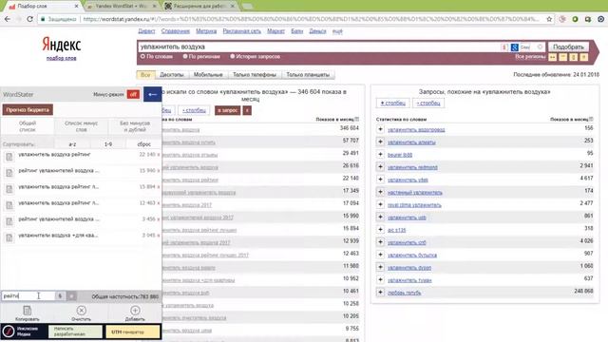Remove the 12 463 keyword with its x
This screenshot has height=342, width=608.
[x=159, y=203]
